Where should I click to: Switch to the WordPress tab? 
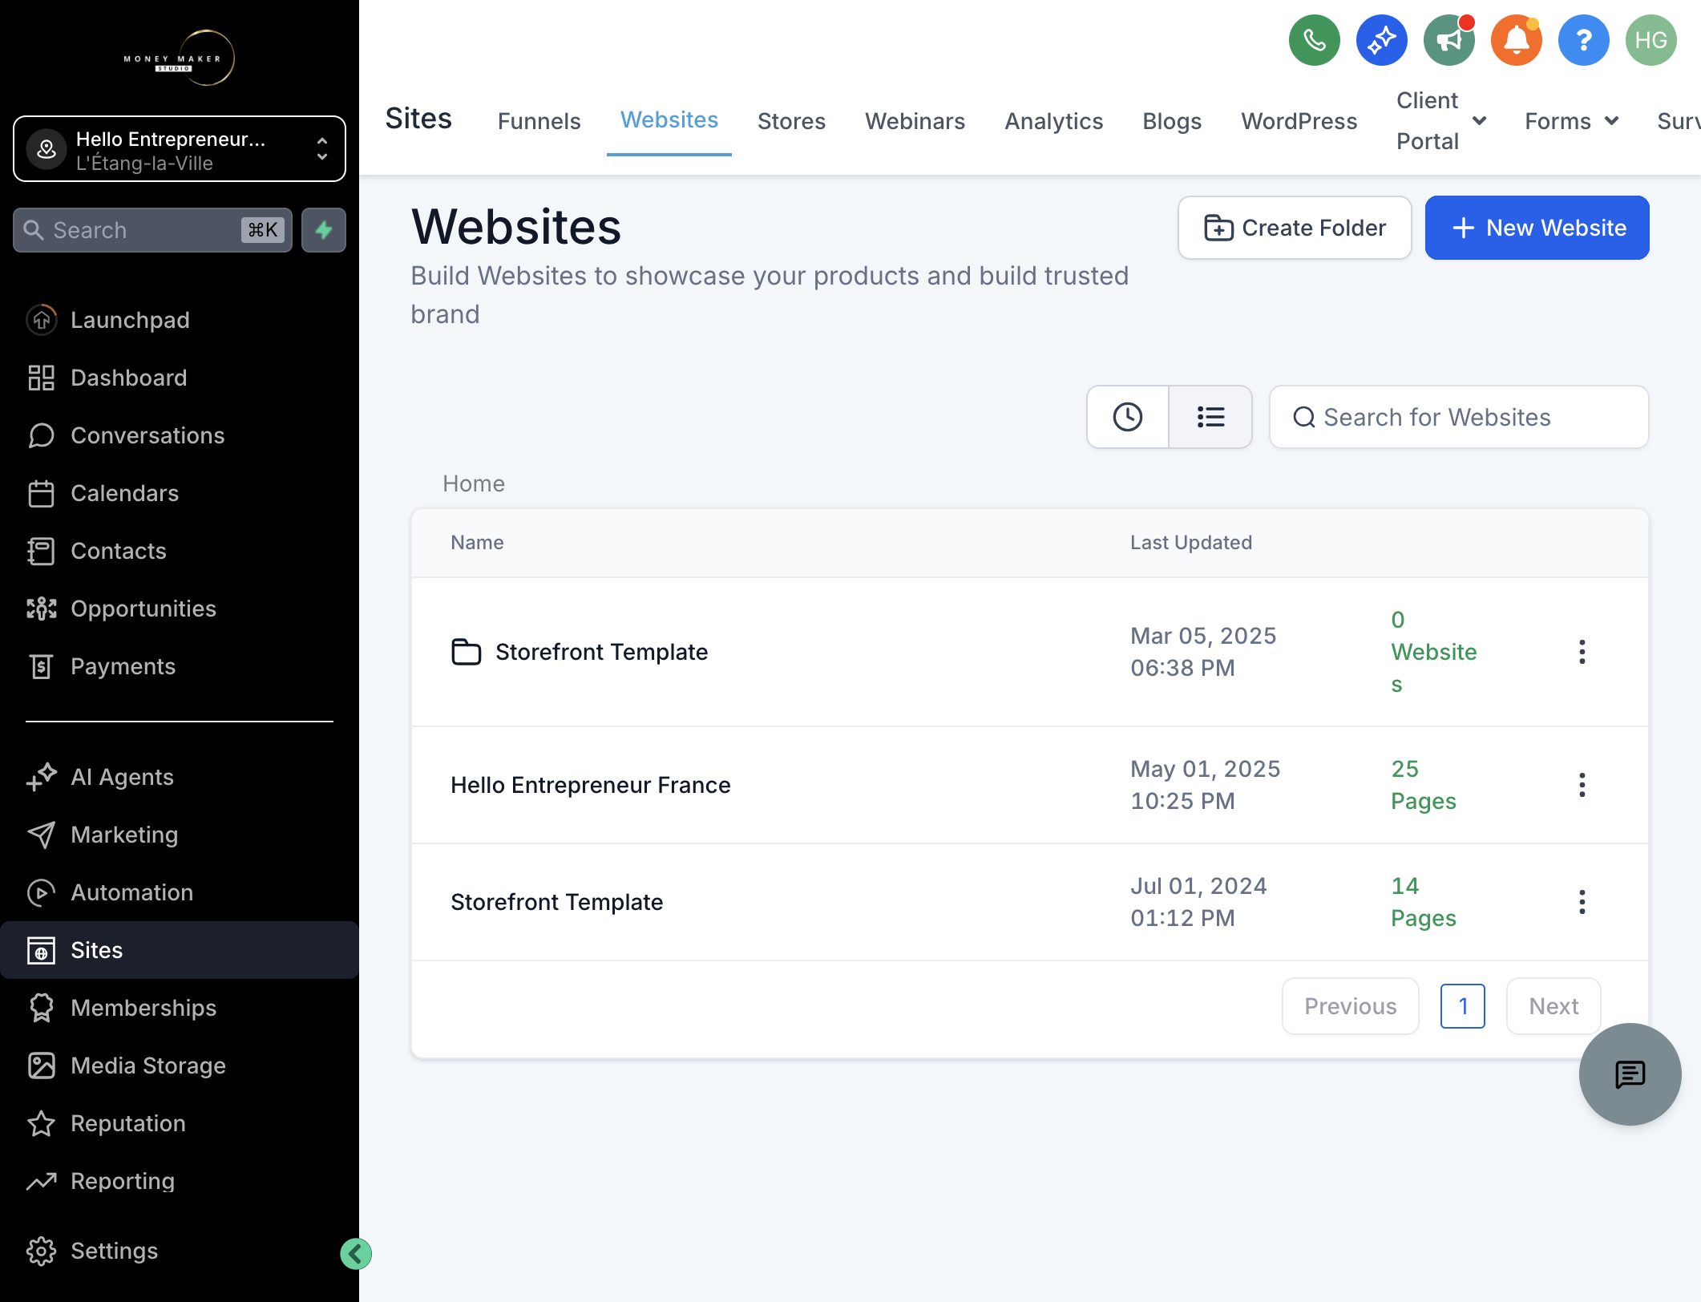1299,121
